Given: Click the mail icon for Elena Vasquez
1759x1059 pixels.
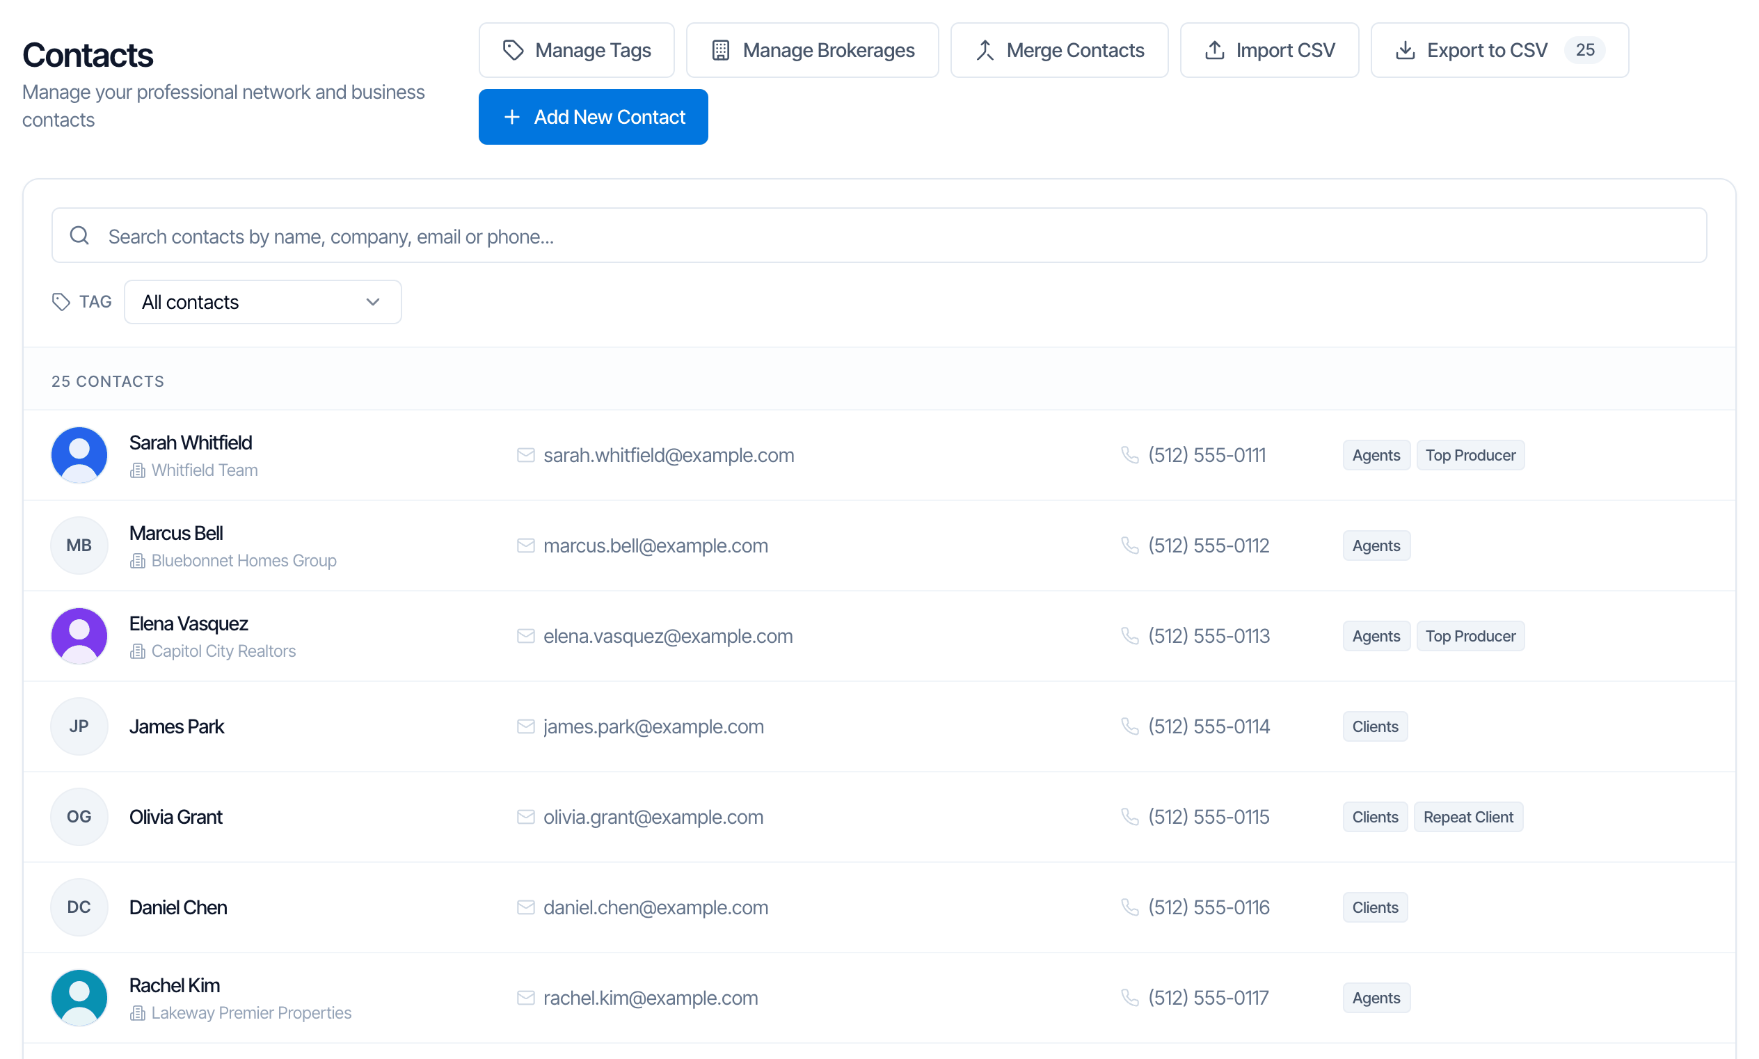Looking at the screenshot, I should tap(525, 636).
